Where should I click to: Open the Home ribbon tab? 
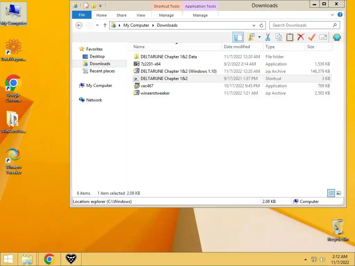(x=102, y=15)
